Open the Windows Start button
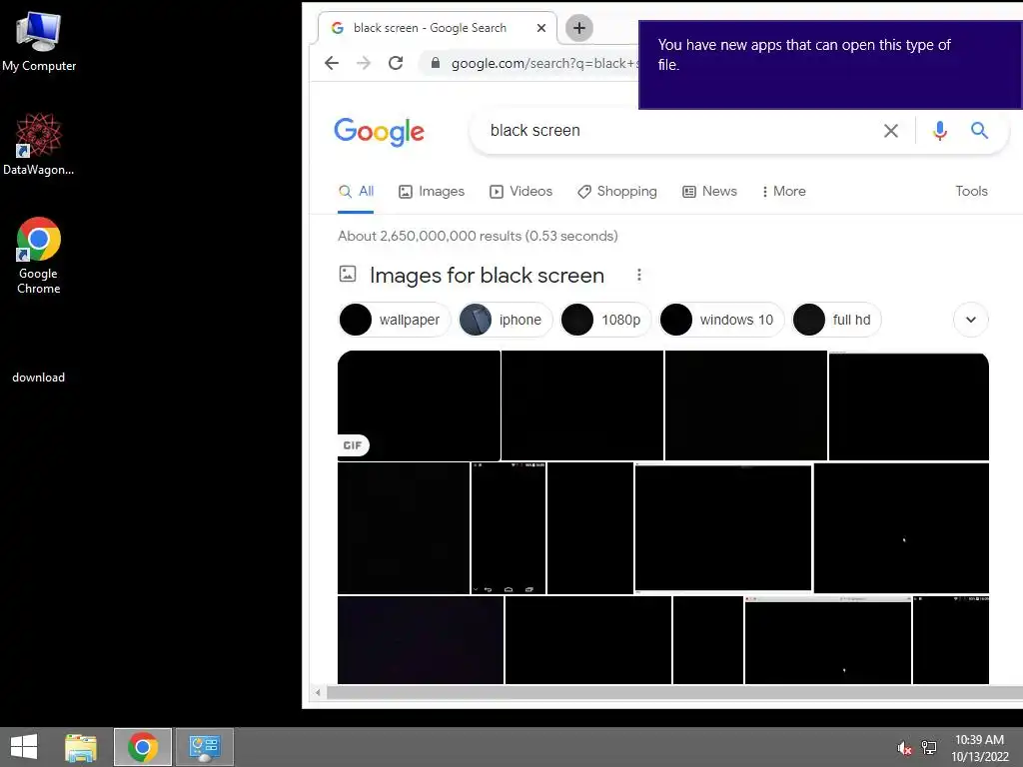The height and width of the screenshot is (767, 1023). pyautogui.click(x=24, y=747)
